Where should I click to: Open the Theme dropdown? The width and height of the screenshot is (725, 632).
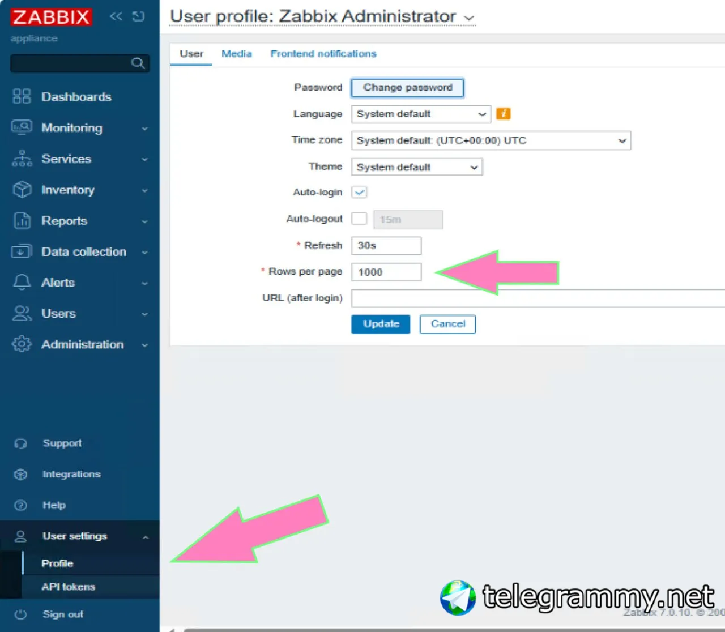point(417,167)
